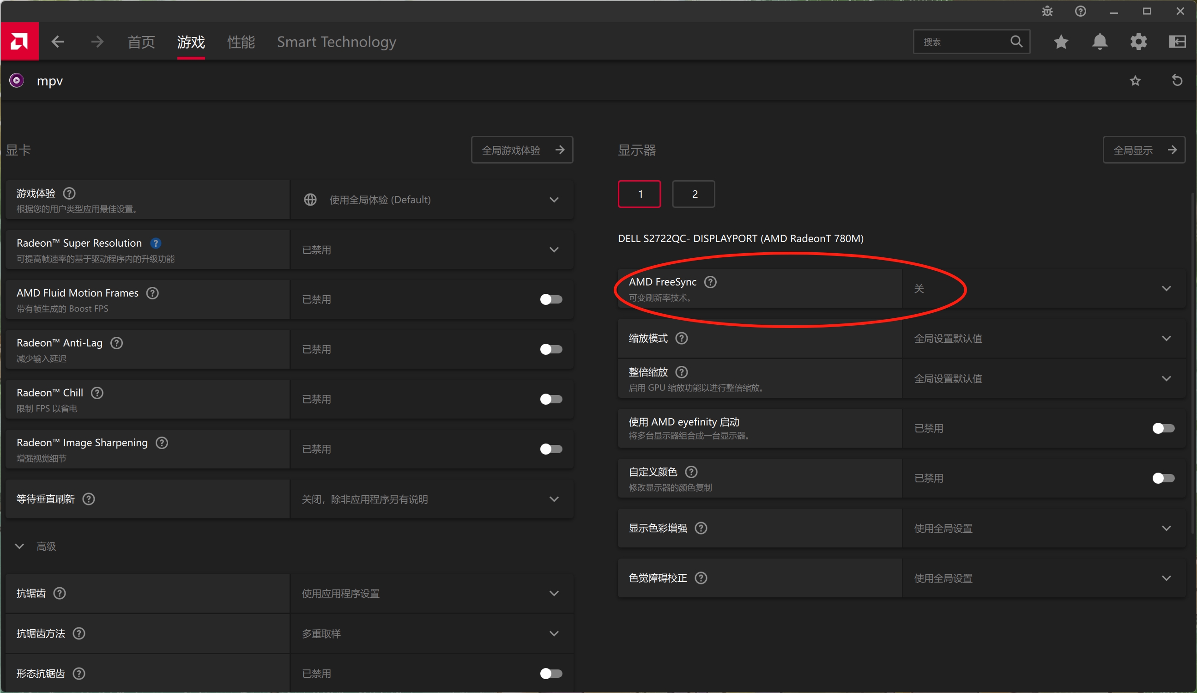Viewport: 1197px width, 693px height.
Task: Show help for Radeon Super Resolution
Action: point(155,243)
